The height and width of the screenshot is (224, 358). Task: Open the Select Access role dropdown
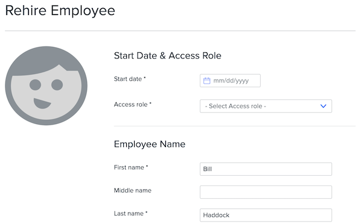click(266, 106)
